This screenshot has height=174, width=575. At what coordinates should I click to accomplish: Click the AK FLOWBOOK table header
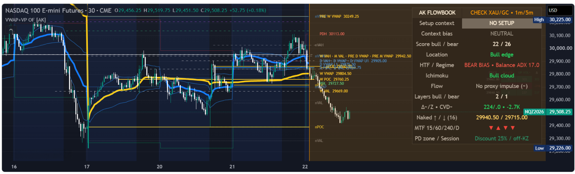[x=437, y=13]
